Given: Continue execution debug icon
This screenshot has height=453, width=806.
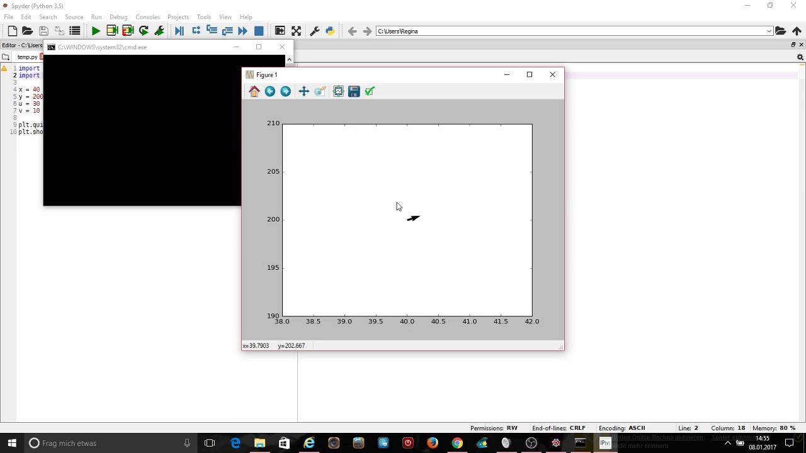Looking at the screenshot, I should [243, 31].
